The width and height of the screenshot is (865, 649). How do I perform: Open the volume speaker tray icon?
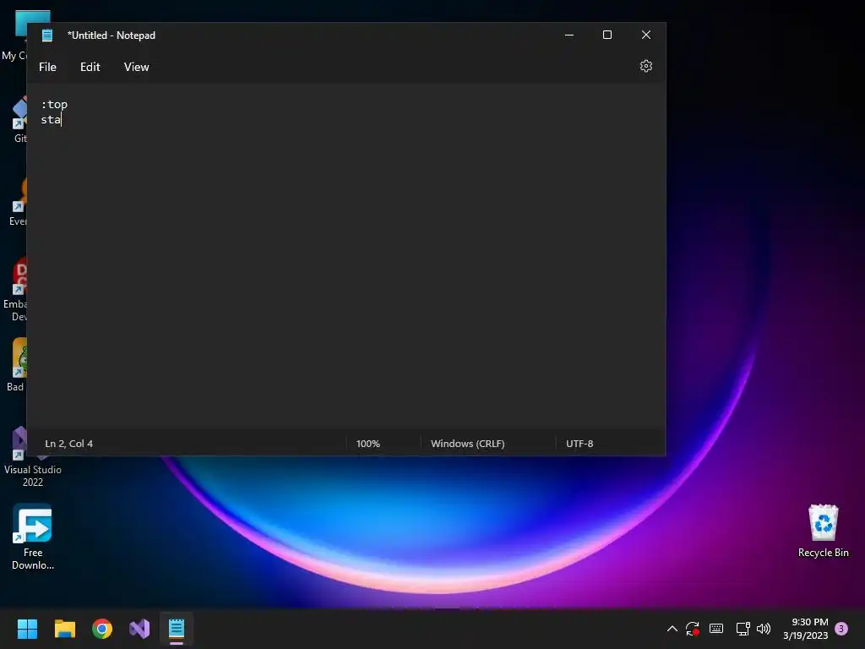tap(764, 629)
